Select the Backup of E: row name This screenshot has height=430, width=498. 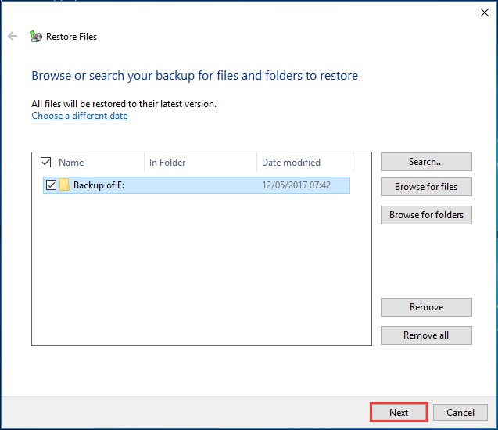pyautogui.click(x=99, y=185)
